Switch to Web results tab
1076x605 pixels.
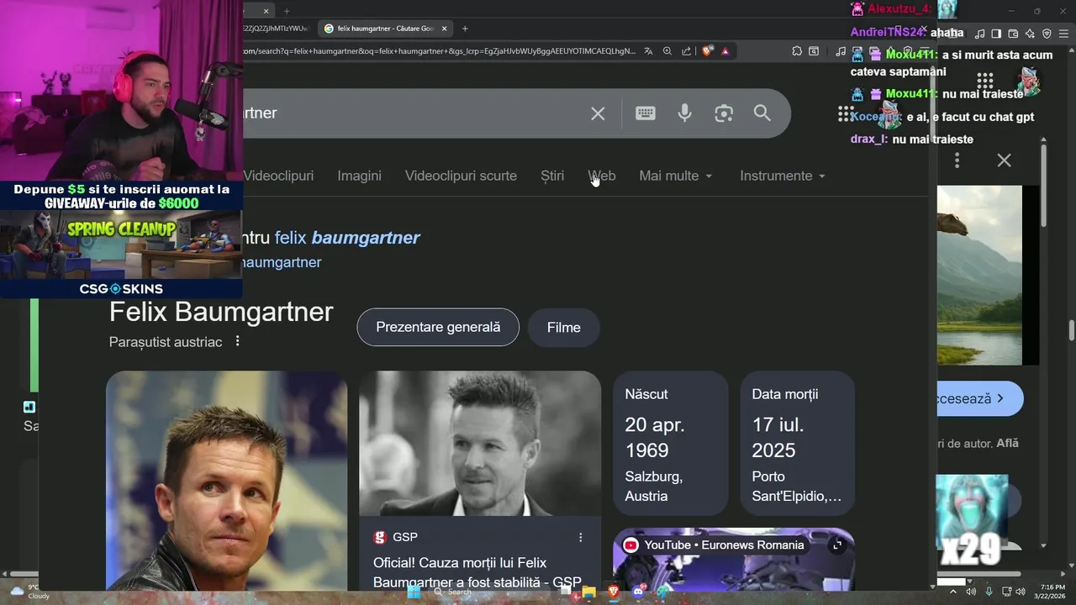[x=602, y=176]
